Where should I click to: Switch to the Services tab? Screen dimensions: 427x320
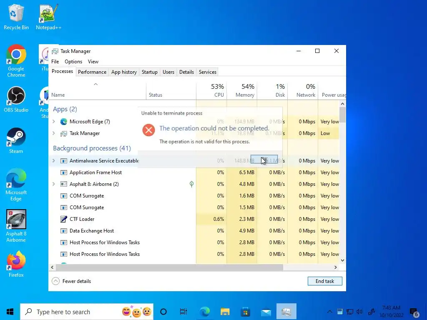click(208, 72)
